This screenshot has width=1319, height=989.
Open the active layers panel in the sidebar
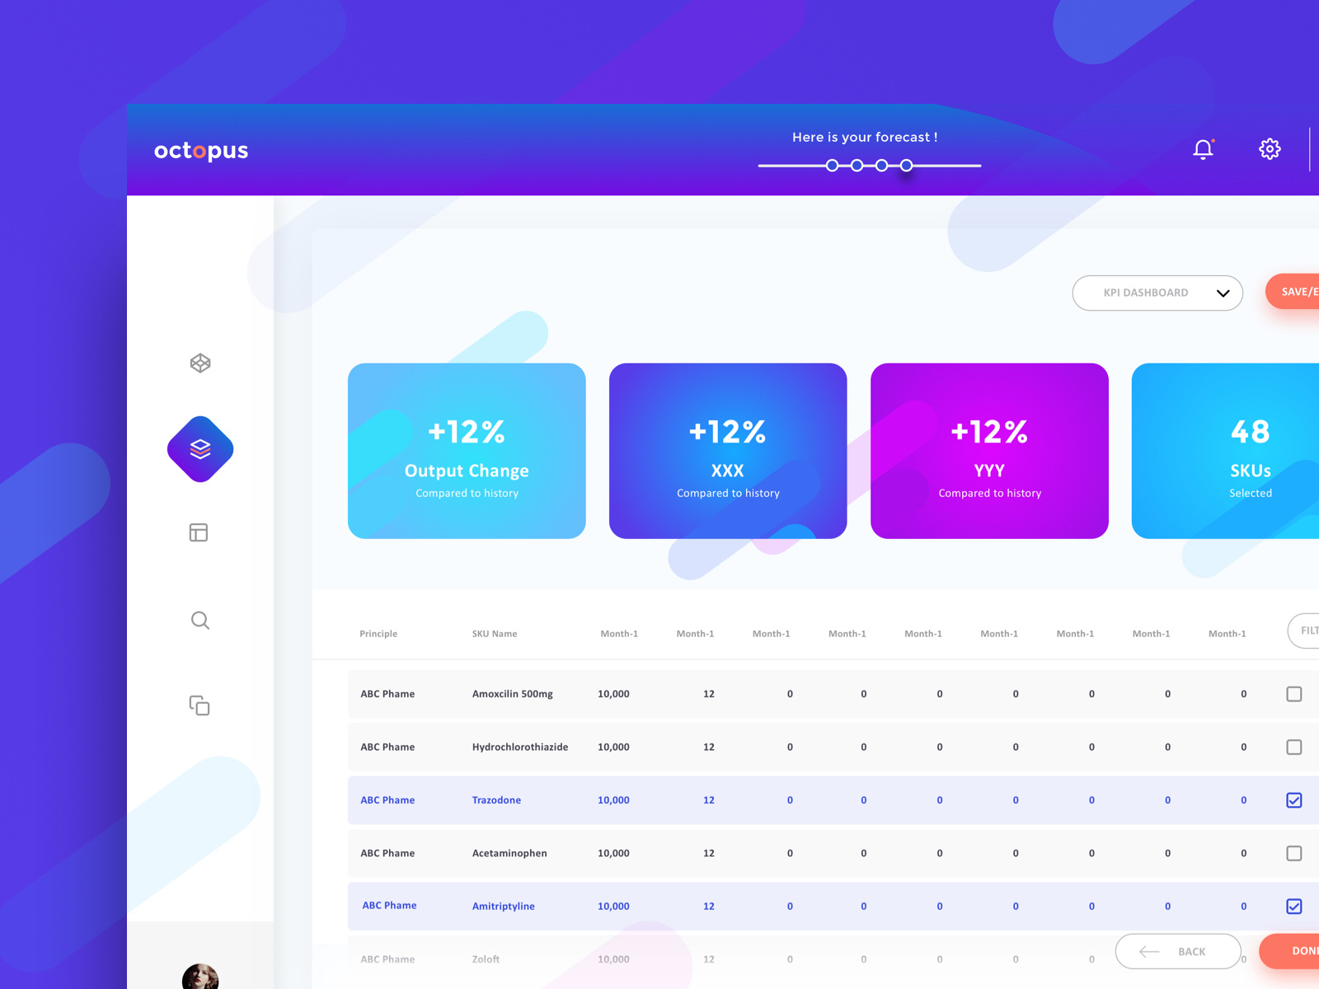[199, 449]
